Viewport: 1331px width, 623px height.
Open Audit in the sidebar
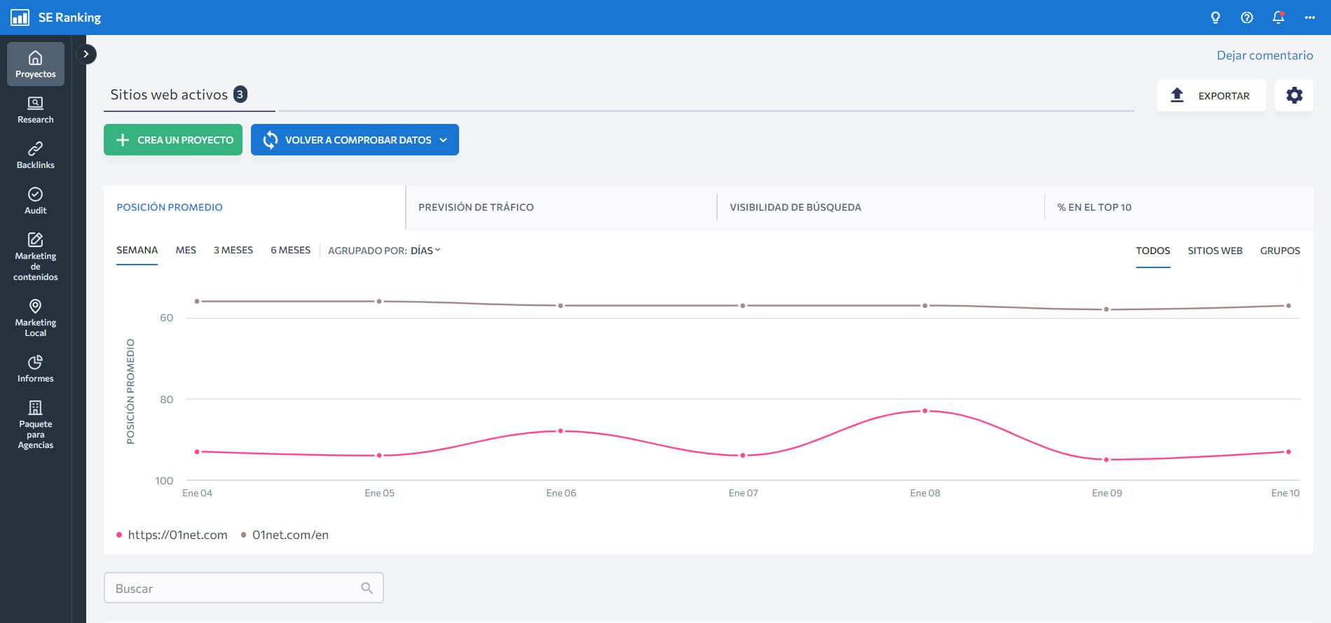36,201
